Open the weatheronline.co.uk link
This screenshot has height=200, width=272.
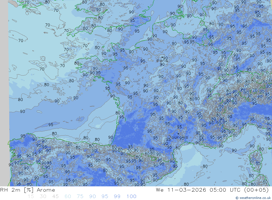(x=253, y=198)
